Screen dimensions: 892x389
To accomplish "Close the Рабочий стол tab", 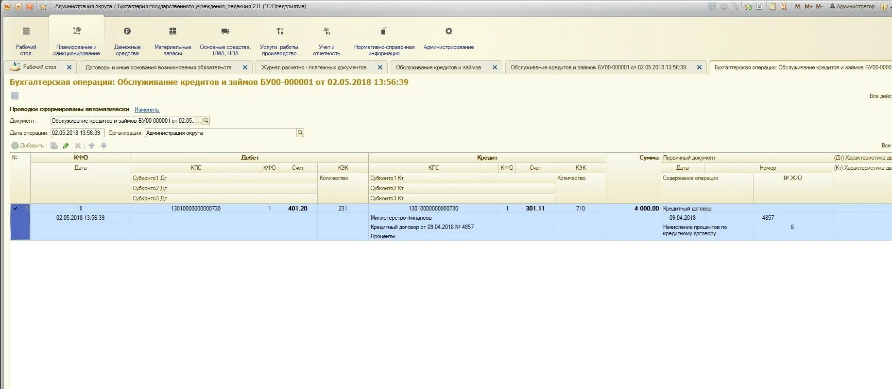I will pos(69,67).
